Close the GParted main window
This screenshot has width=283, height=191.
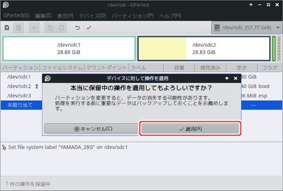(x=277, y=5)
